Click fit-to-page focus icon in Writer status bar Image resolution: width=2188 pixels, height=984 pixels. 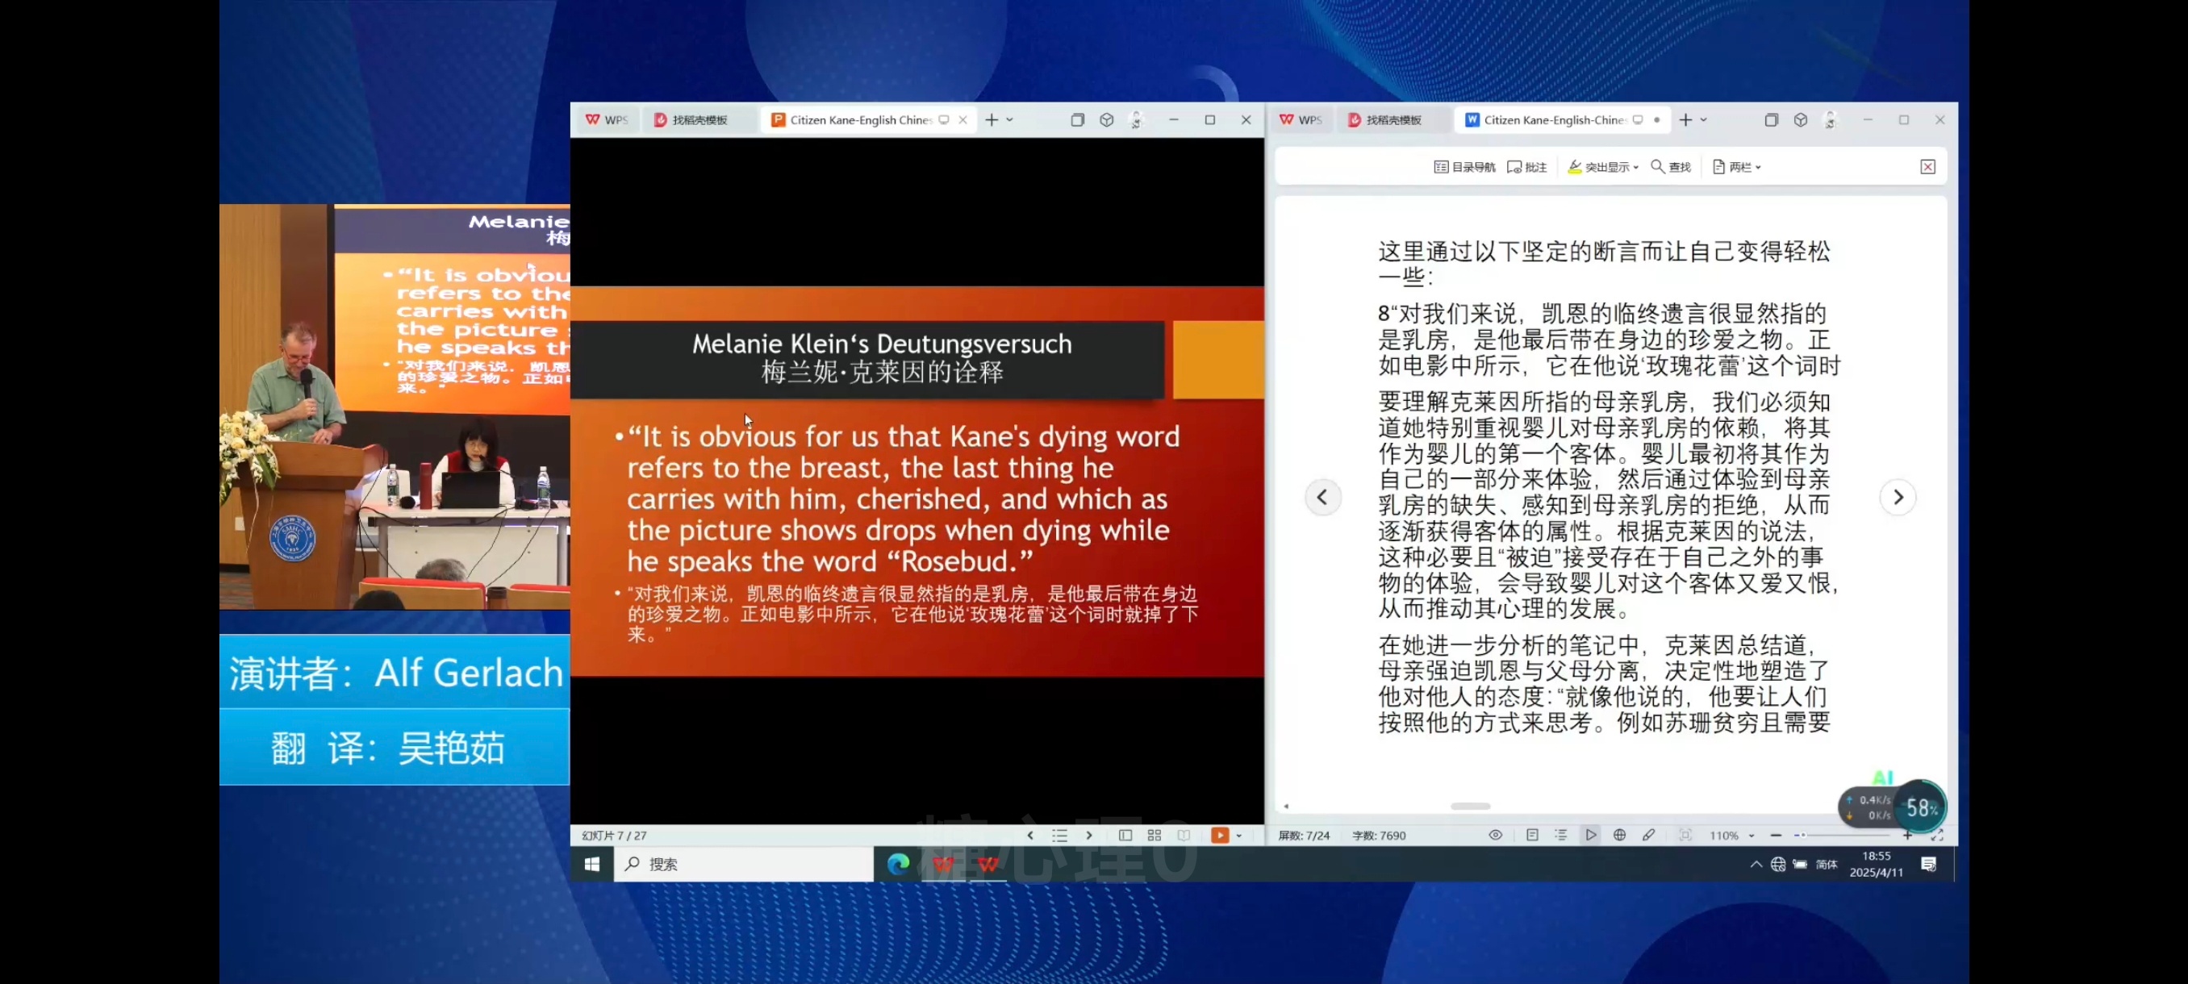[1685, 836]
